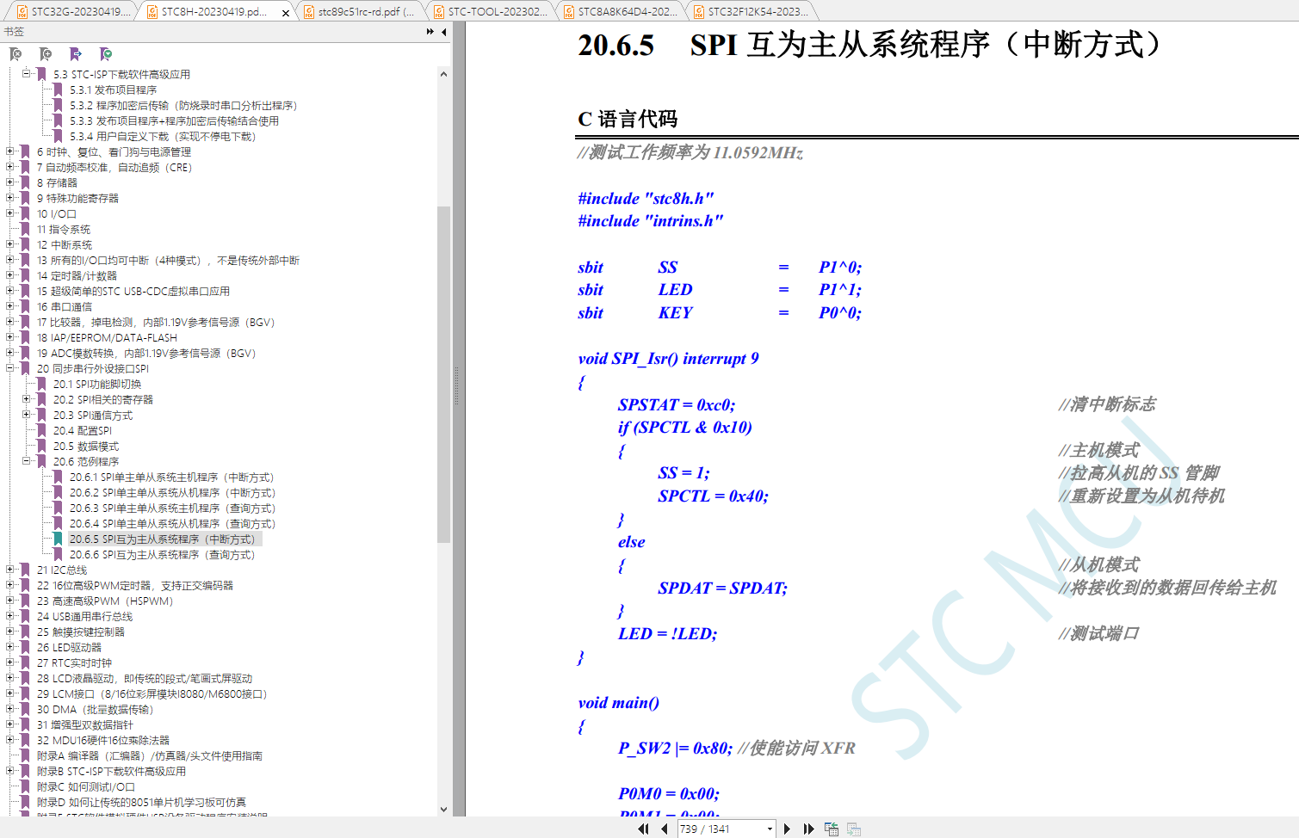
Task: Expand the 22 16位高级PWM定时器 node
Action: (x=9, y=585)
